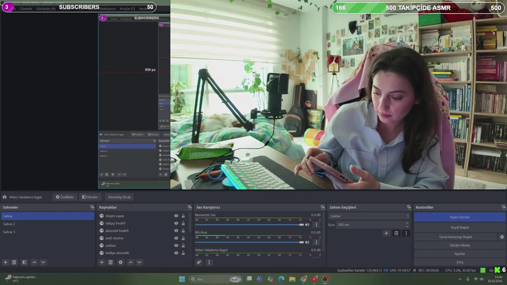Screen dimensions: 507x285
Task: Open Masaüstü Ses three-dot options
Action: [316, 224]
